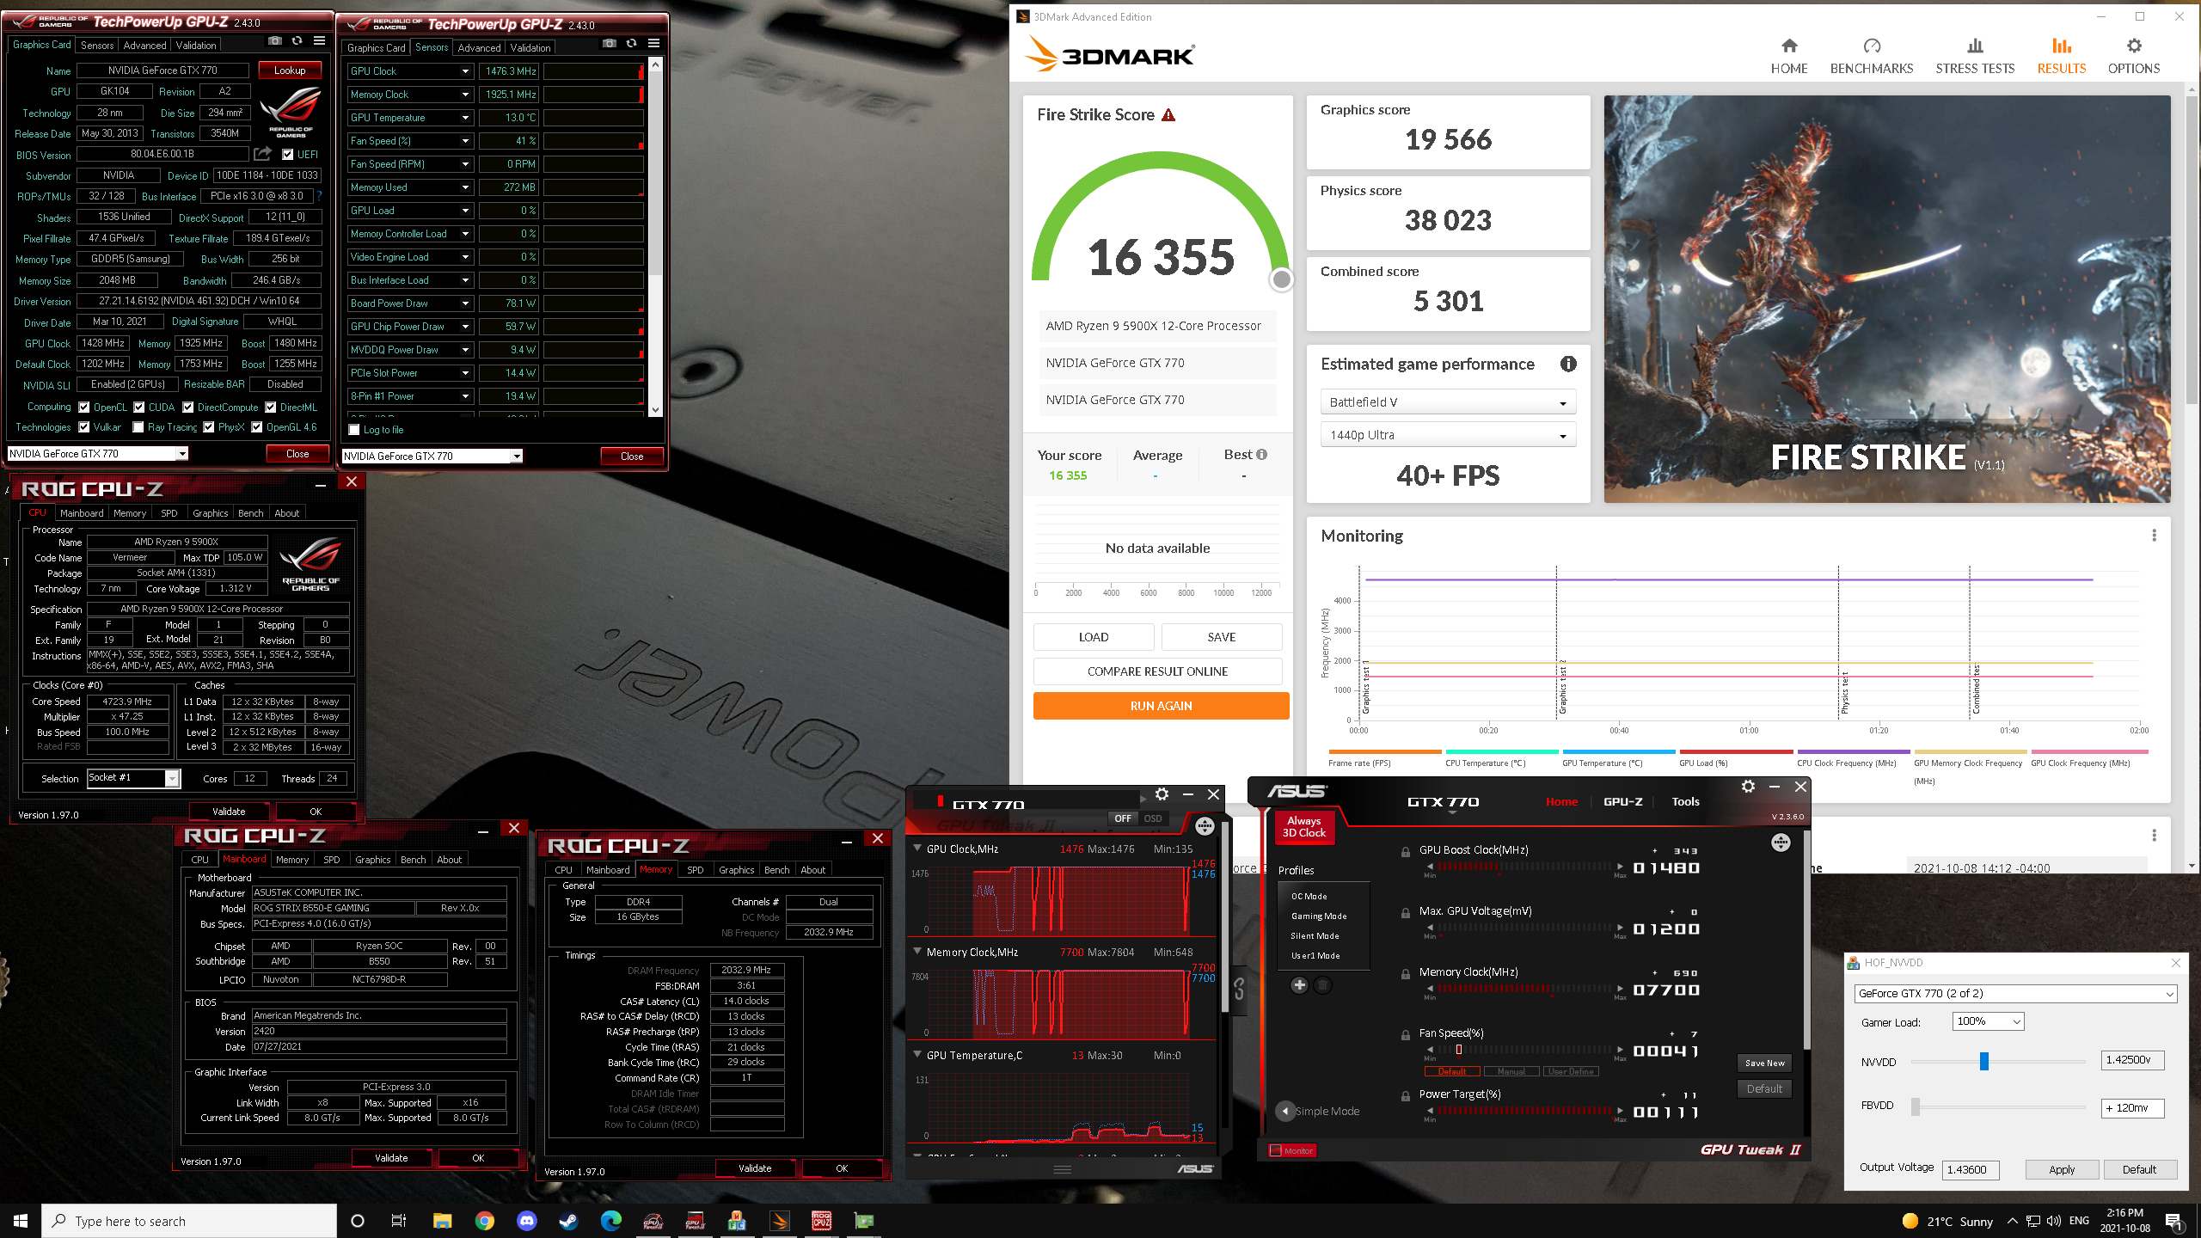The image size is (2201, 1238).
Task: Click the refresh icon in GPU-Z Graphics Card window
Action: pyautogui.click(x=297, y=40)
